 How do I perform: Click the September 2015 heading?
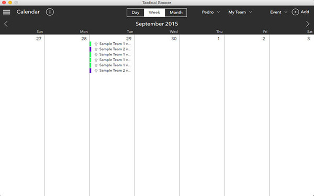tap(157, 24)
